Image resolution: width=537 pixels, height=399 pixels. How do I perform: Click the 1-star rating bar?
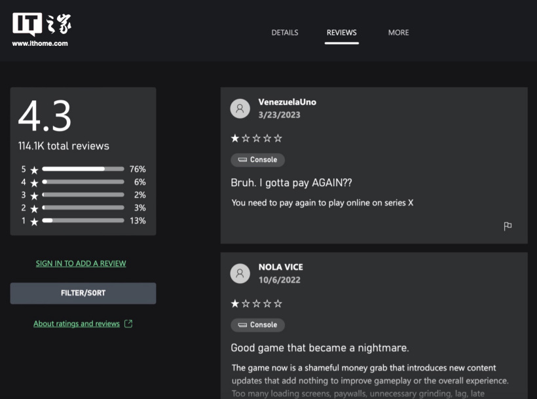(x=83, y=221)
